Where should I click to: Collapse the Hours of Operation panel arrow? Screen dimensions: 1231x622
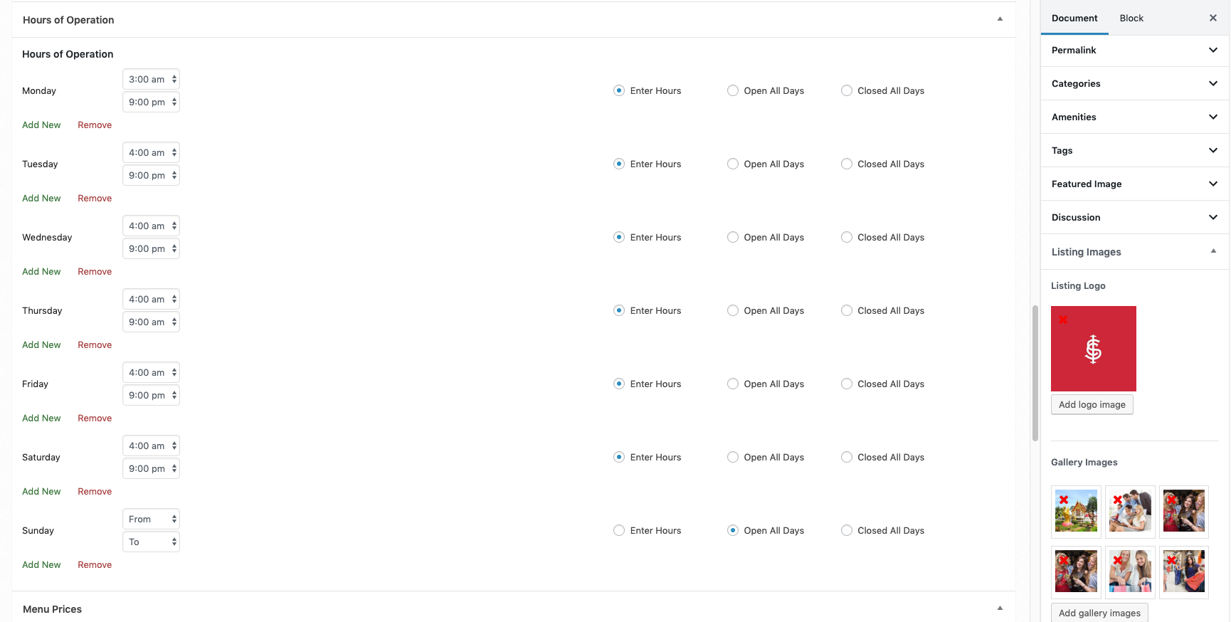[x=1000, y=19]
